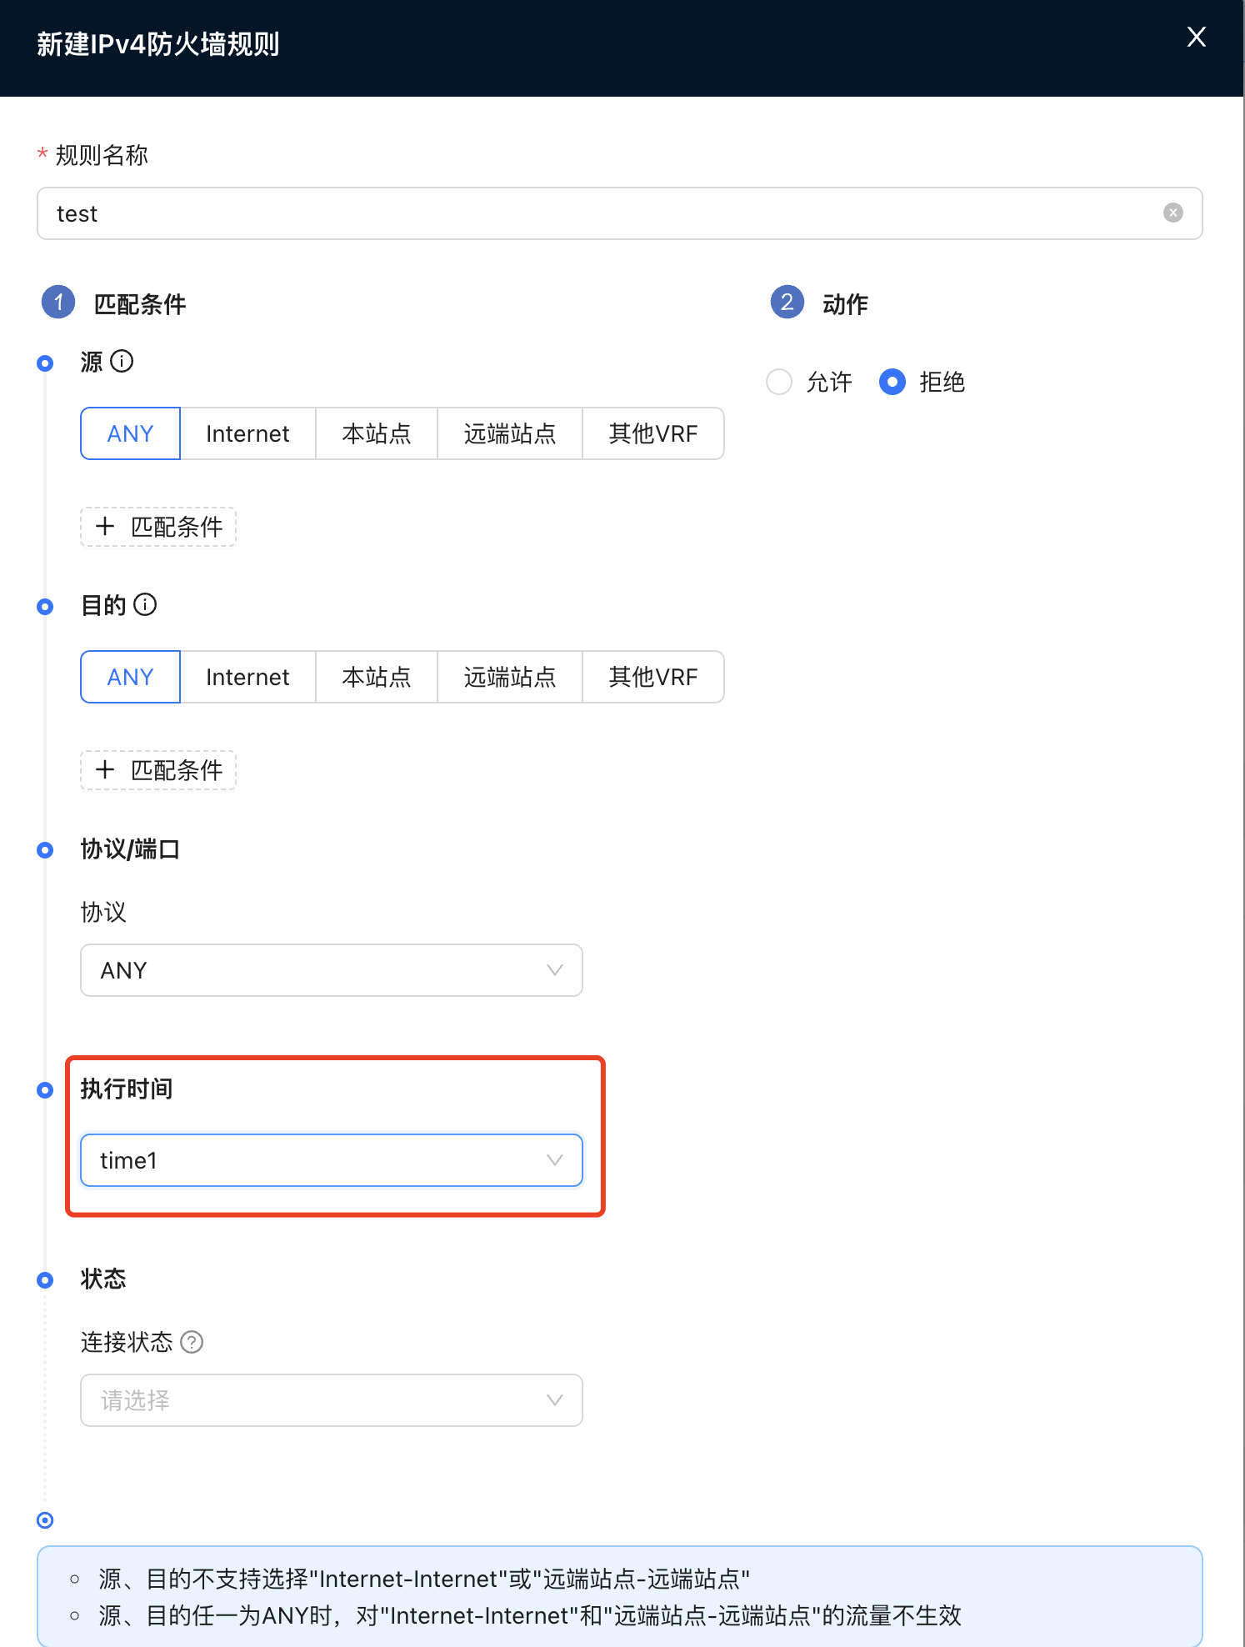Switch 目的 to the 远端站点 option
Viewport: 1245px width, 1647px height.
coord(509,677)
